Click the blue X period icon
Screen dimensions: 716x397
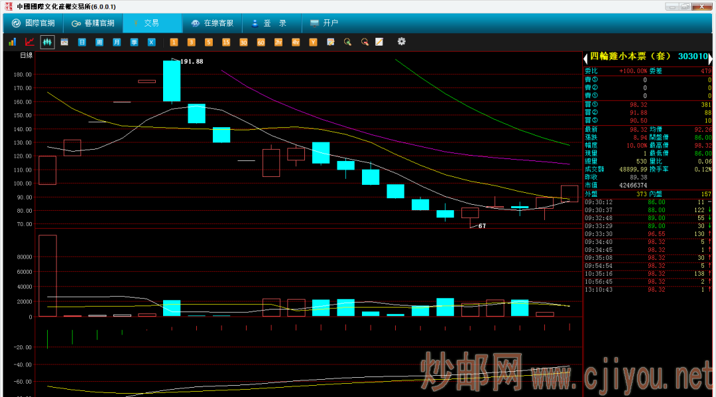pos(151,42)
